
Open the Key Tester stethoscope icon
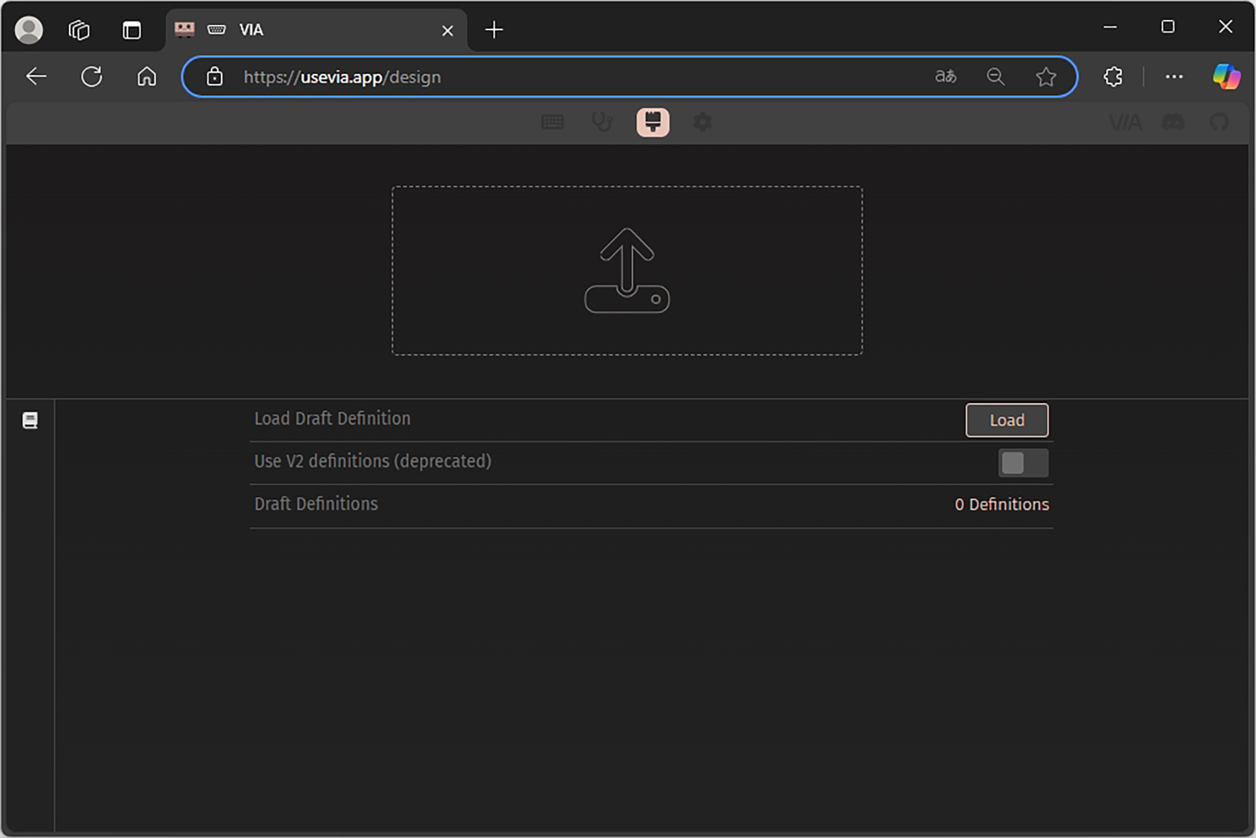(x=602, y=122)
